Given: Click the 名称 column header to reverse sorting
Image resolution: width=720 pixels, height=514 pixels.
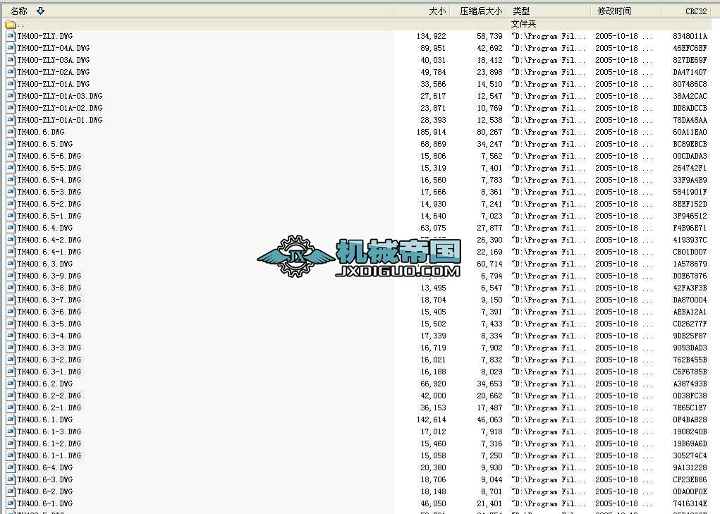Looking at the screenshot, I should click(x=19, y=11).
